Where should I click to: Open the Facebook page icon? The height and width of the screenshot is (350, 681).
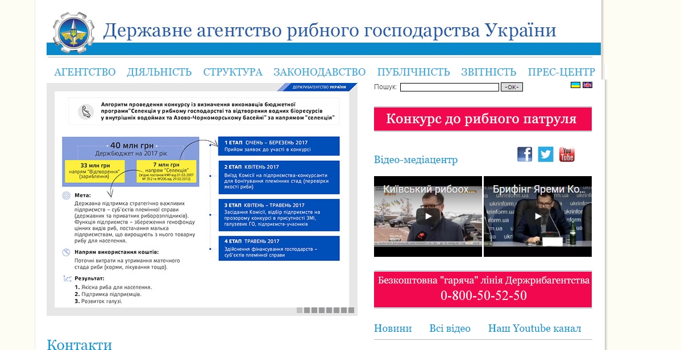(525, 154)
